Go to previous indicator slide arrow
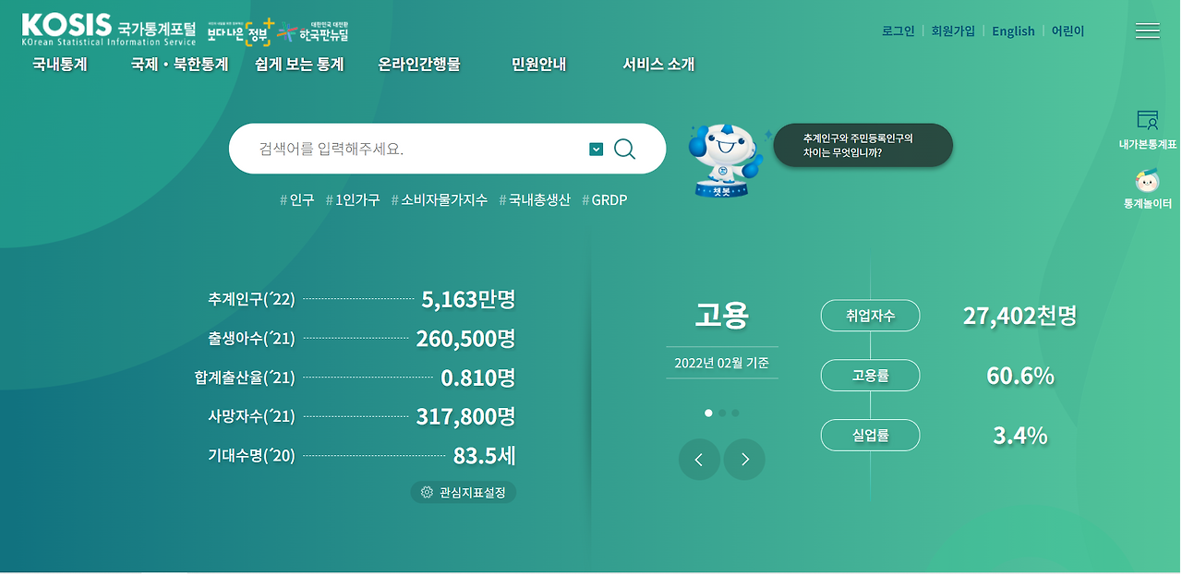 point(699,460)
